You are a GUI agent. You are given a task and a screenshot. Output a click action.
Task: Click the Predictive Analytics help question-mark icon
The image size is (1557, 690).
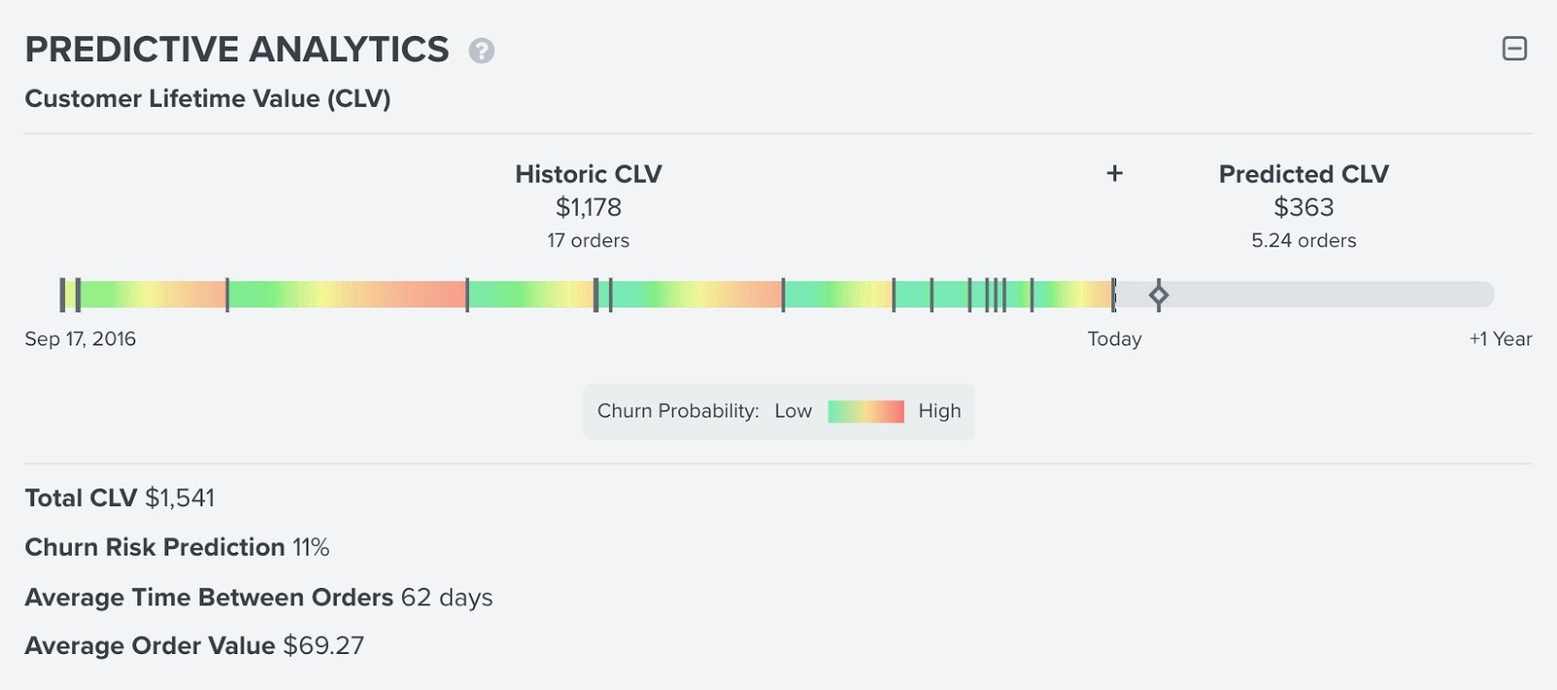[482, 51]
